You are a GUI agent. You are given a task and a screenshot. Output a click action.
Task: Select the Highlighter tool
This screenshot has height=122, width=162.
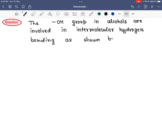coord(42,14)
